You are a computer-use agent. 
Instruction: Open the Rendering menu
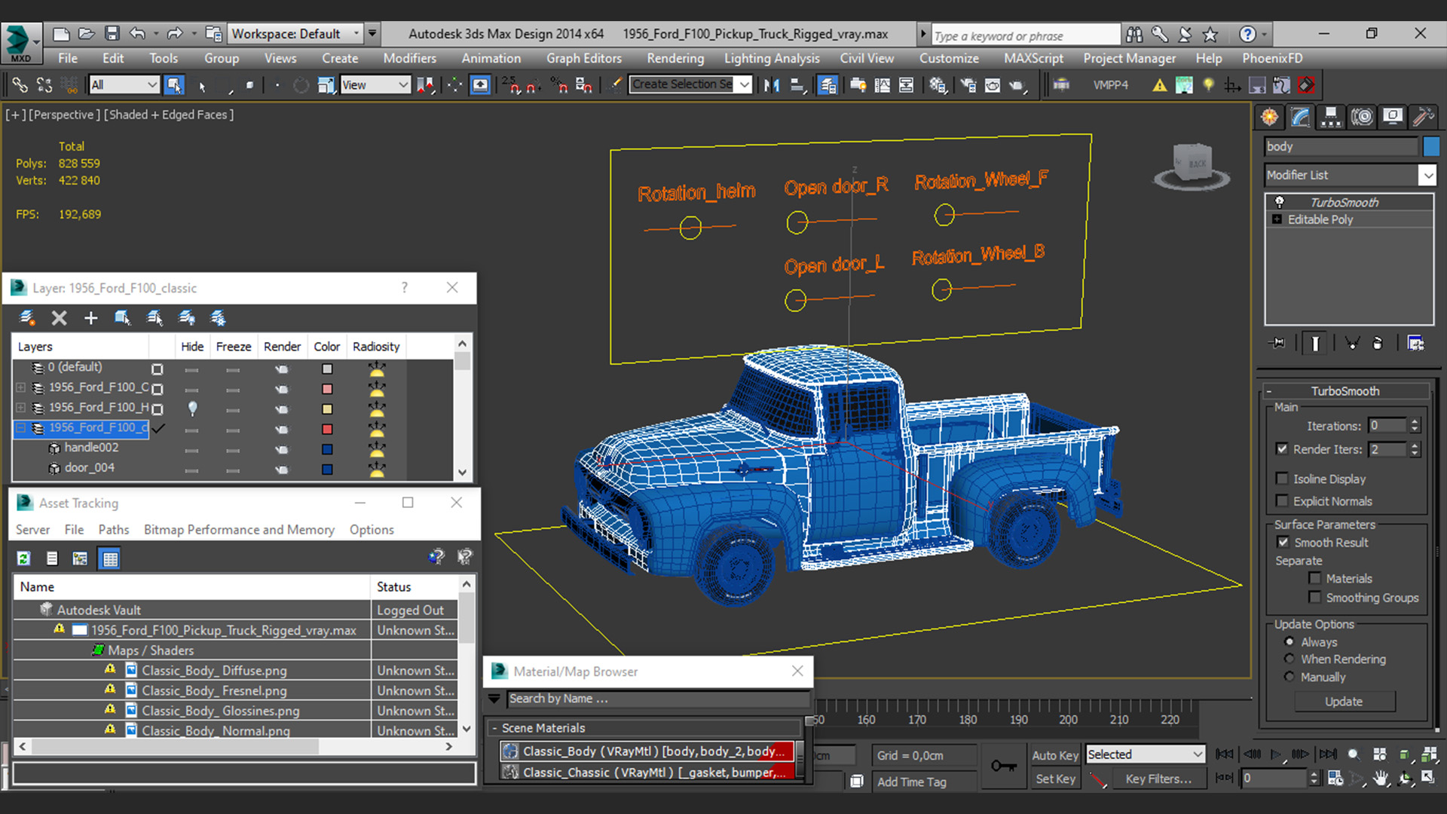click(x=675, y=58)
